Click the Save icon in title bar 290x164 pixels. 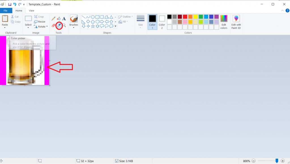pos(10,5)
